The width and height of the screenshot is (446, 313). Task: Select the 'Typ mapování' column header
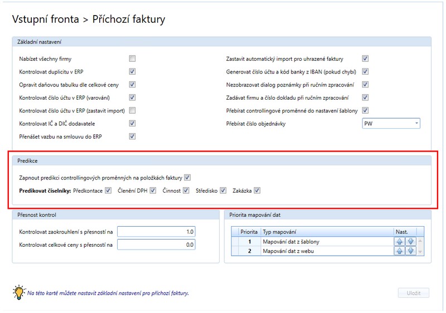326,231
